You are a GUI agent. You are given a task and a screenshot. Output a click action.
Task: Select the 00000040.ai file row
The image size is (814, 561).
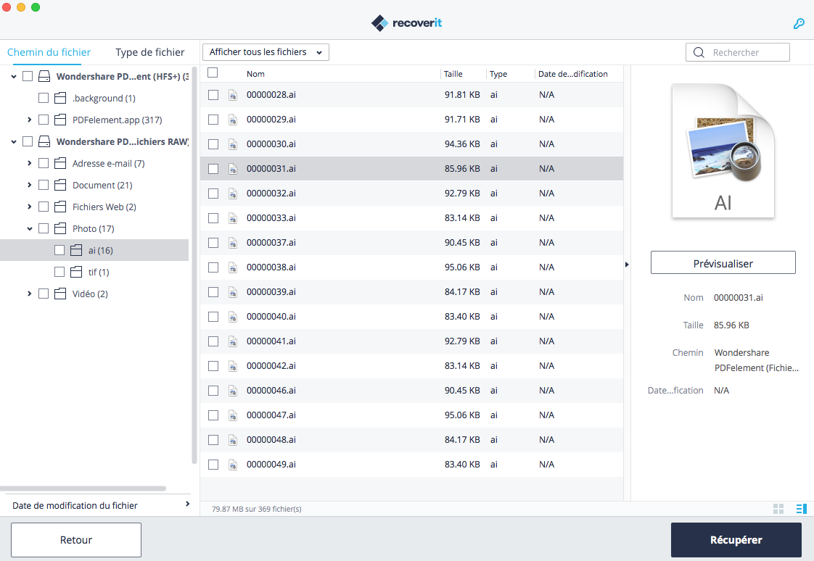coord(411,317)
